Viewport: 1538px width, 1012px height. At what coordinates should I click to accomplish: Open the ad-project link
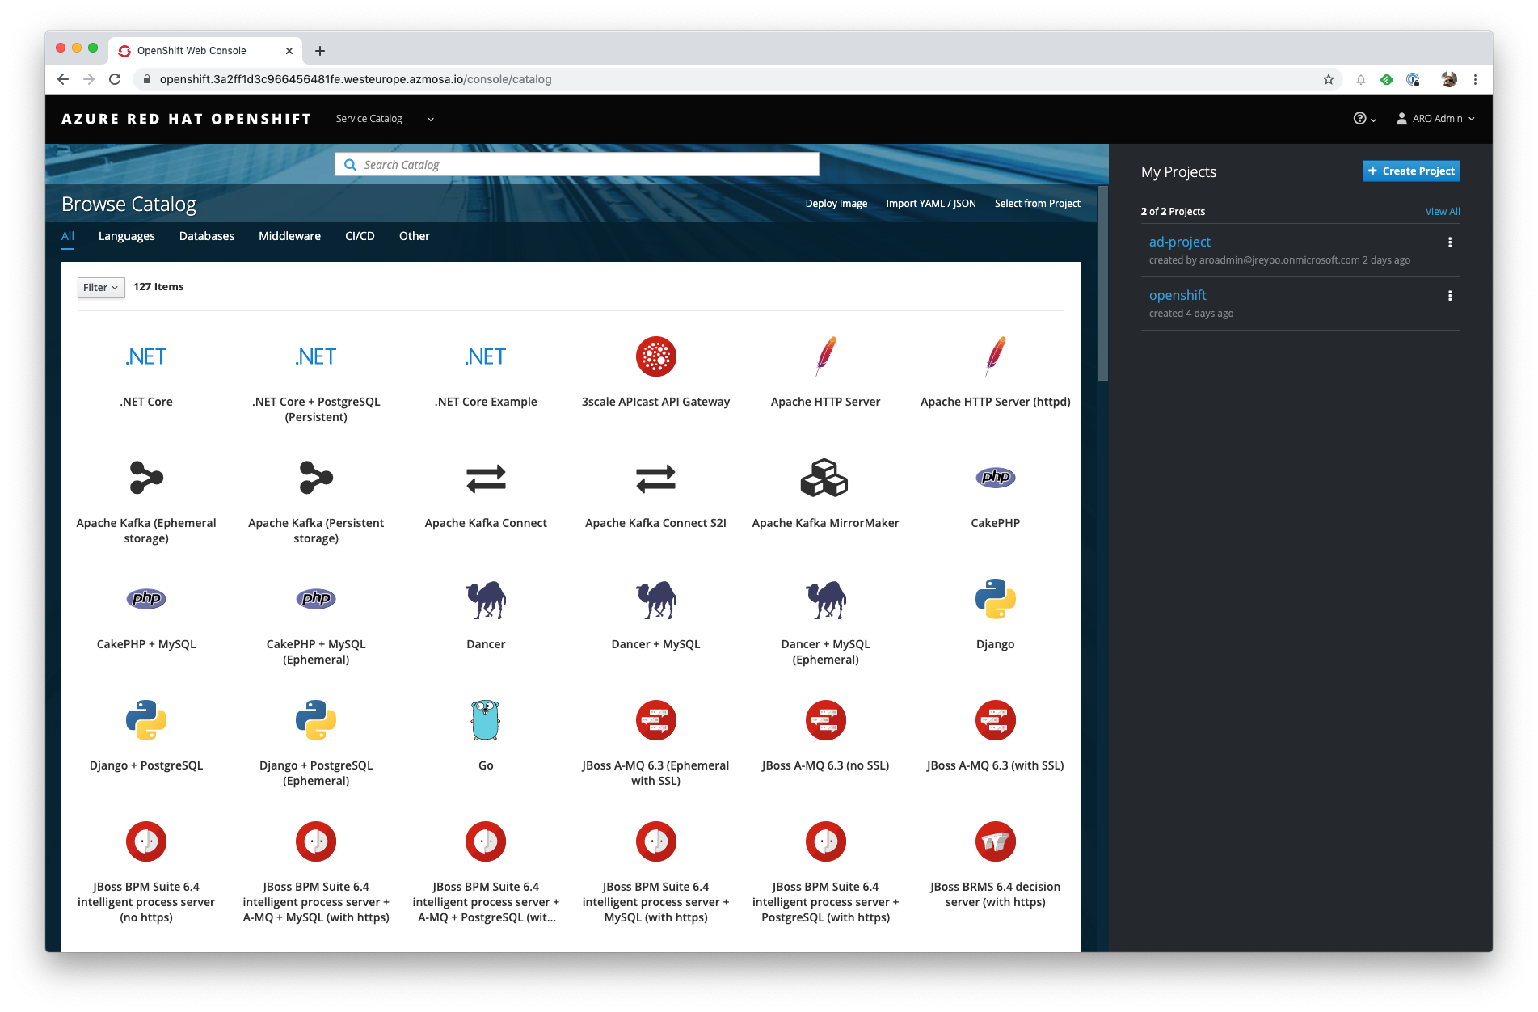(x=1179, y=242)
